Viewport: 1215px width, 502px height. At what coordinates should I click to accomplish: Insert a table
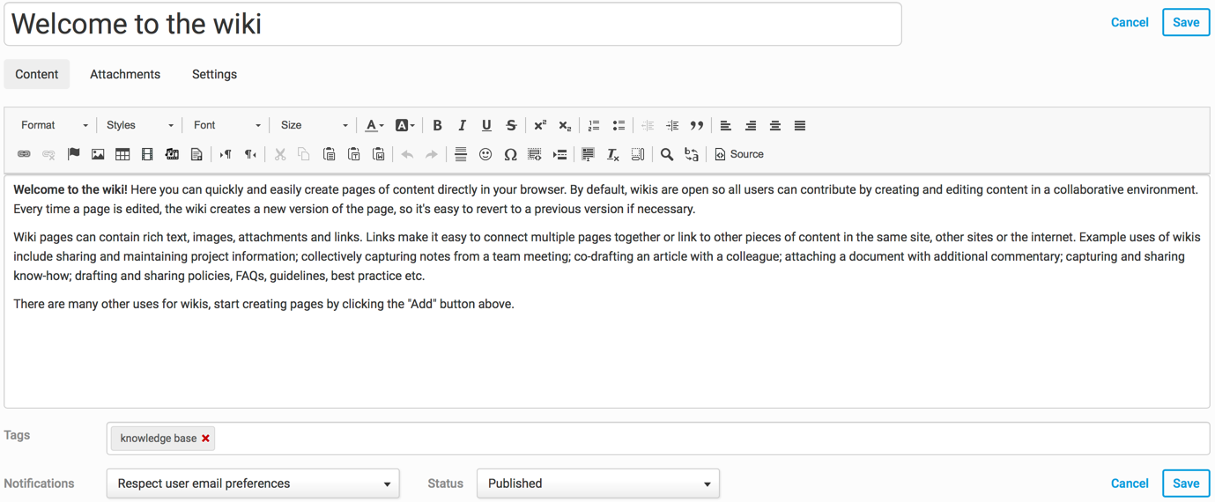(x=122, y=154)
